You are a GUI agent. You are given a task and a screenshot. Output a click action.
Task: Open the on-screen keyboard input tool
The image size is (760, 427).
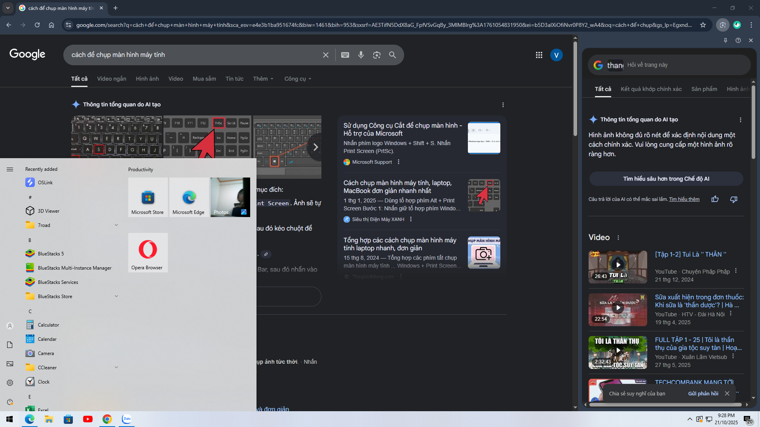point(345,55)
